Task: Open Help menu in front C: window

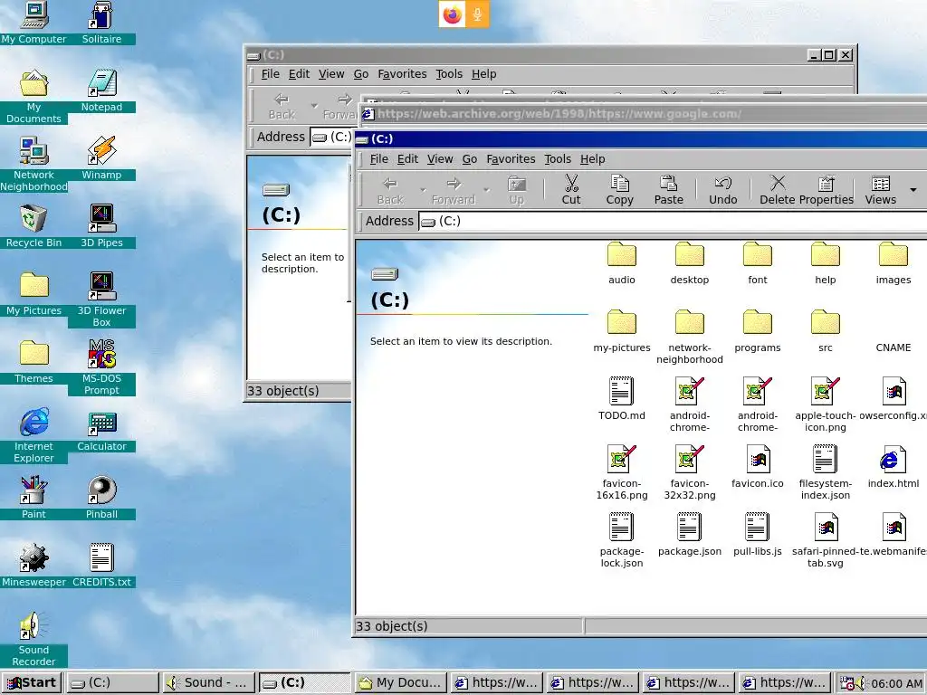Action: pos(592,159)
